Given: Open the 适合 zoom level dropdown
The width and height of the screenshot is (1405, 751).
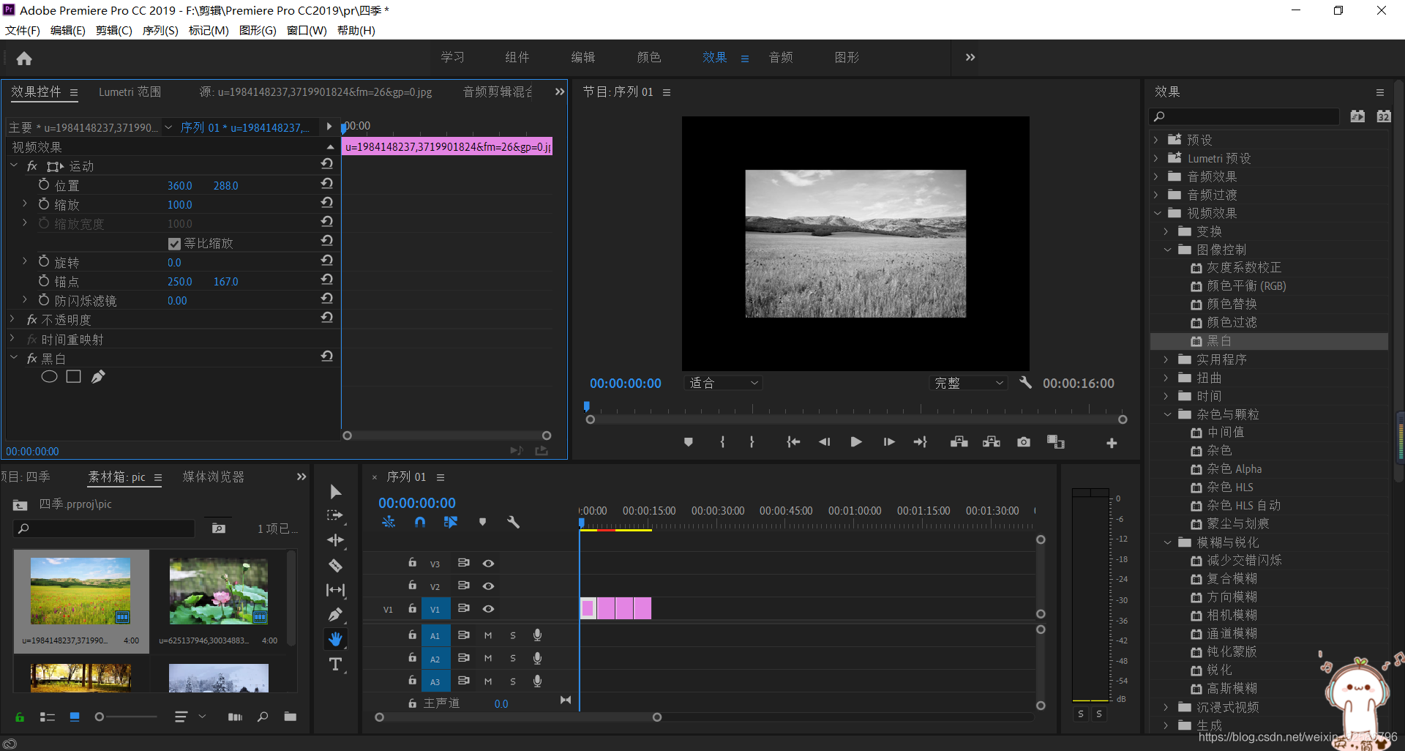Looking at the screenshot, I should (x=723, y=383).
